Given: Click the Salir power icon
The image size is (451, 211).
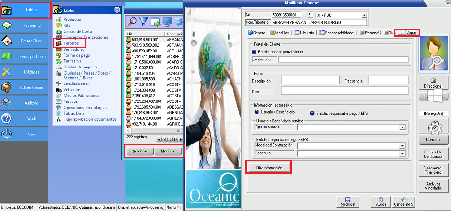Looking at the screenshot, I should [7, 134].
